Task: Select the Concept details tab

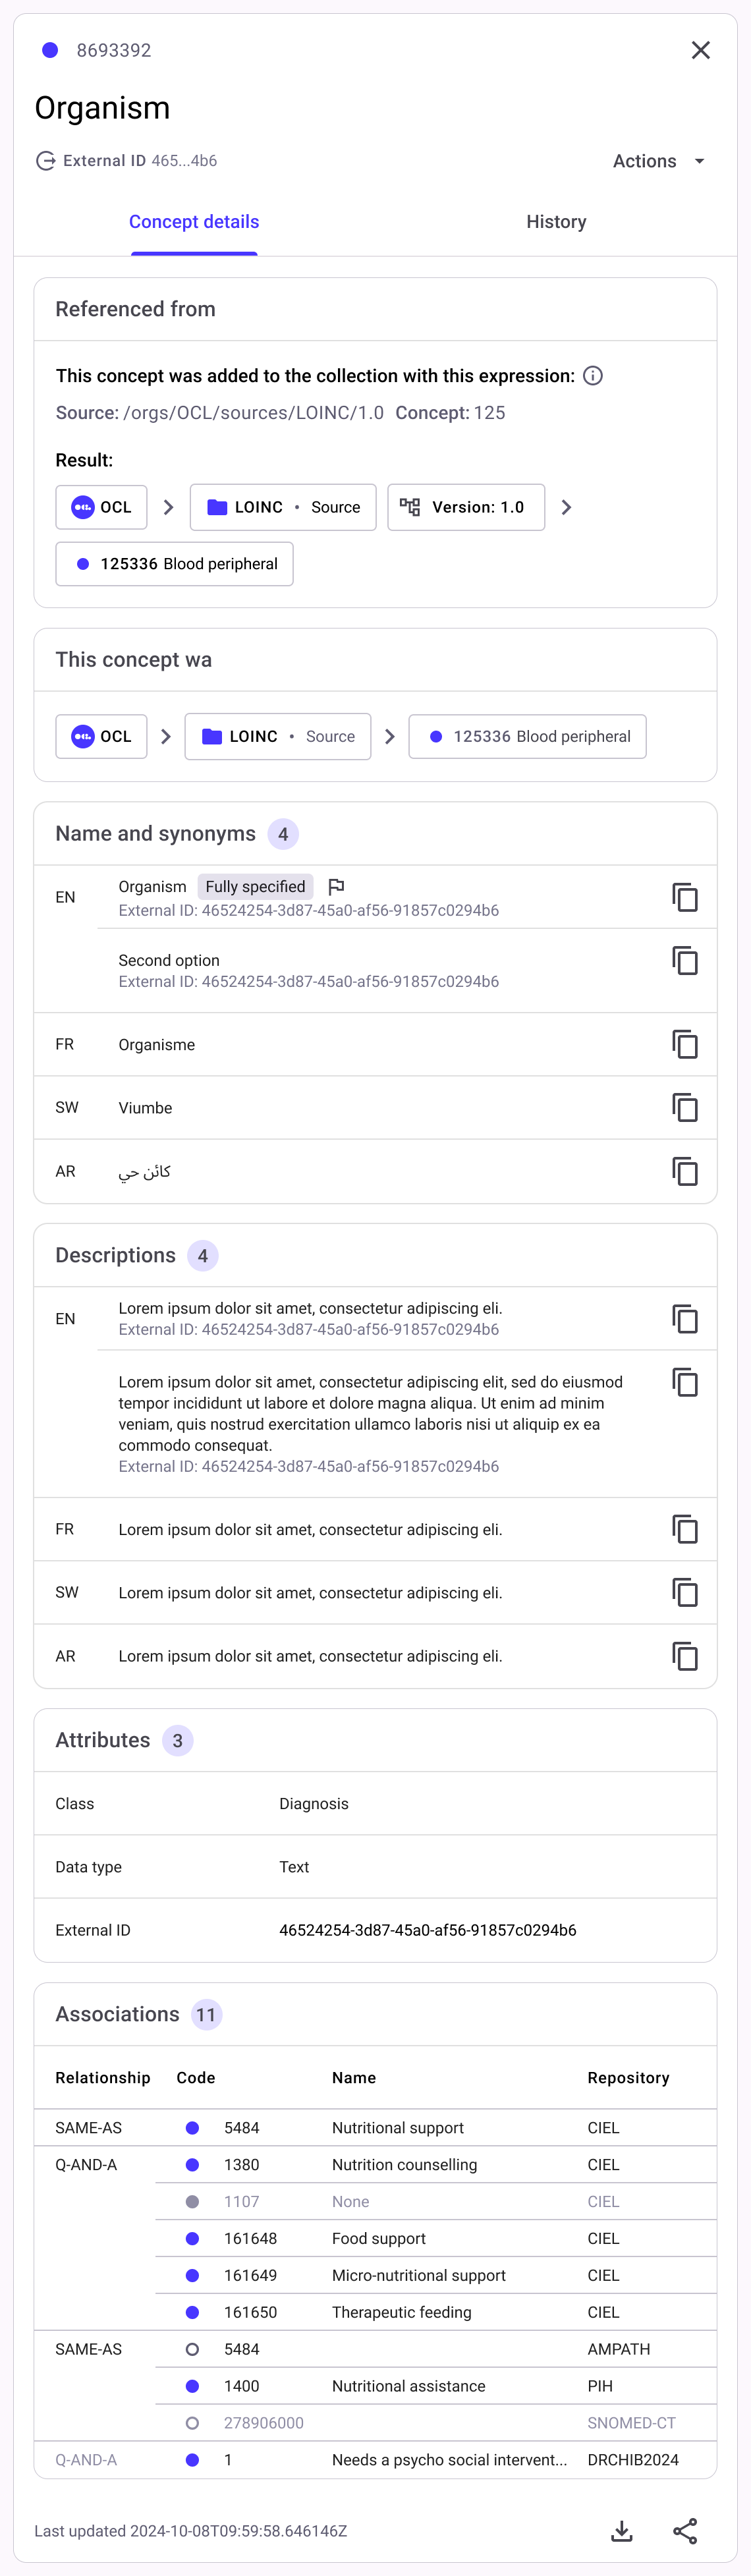Action: point(194,222)
